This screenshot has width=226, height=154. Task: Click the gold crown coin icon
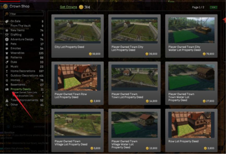tap(81, 7)
